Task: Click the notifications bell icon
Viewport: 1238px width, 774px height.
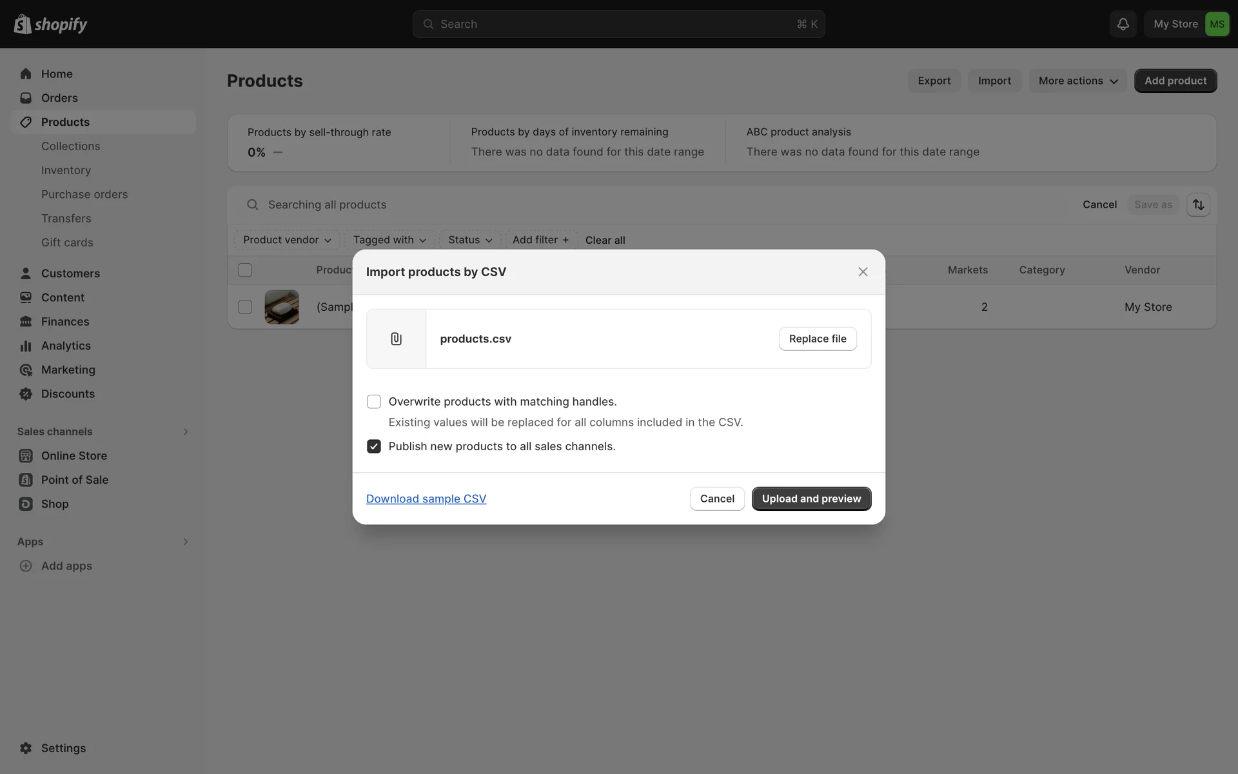Action: [1123, 24]
